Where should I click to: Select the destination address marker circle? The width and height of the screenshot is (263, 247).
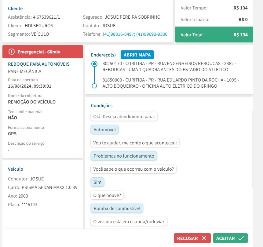click(x=94, y=86)
